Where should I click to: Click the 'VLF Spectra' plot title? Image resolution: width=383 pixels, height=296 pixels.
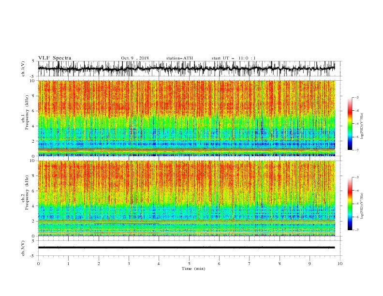55,58
